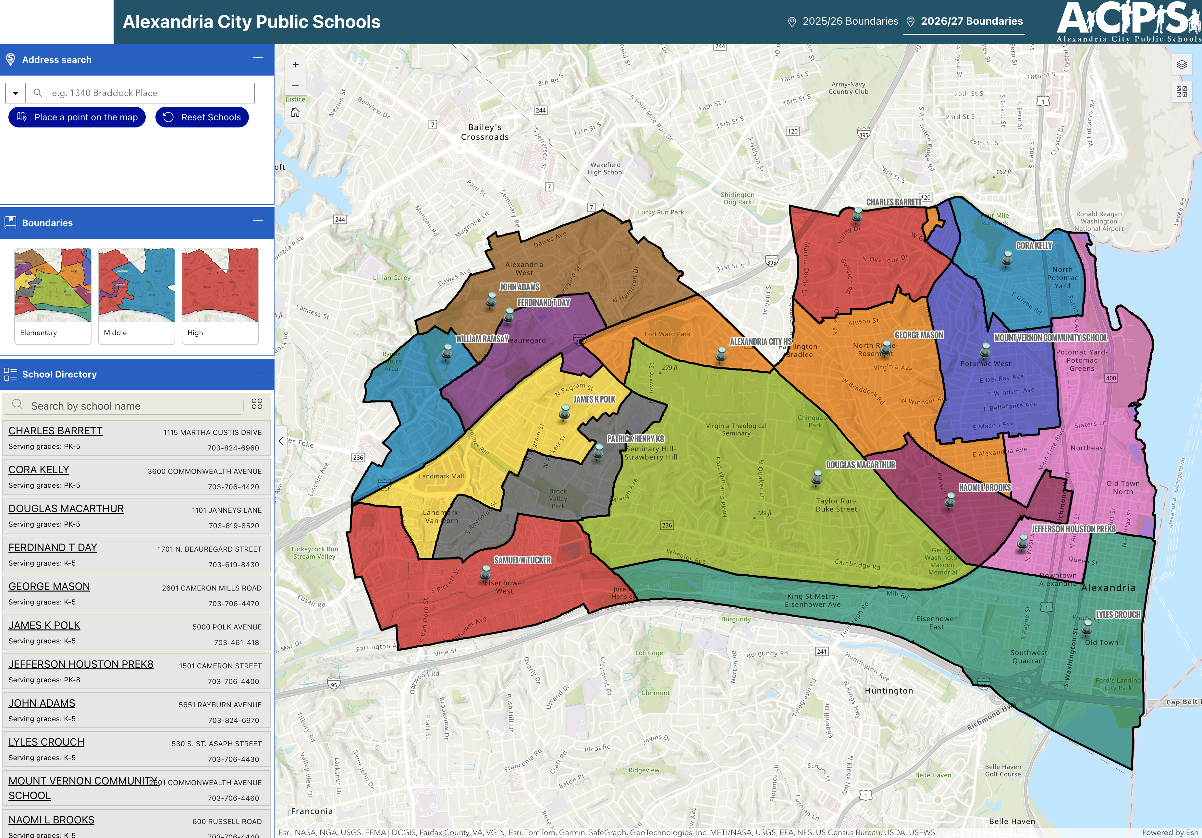Click the Charles Barrett school map pin
Image resolution: width=1202 pixels, height=838 pixels.
coord(857,214)
